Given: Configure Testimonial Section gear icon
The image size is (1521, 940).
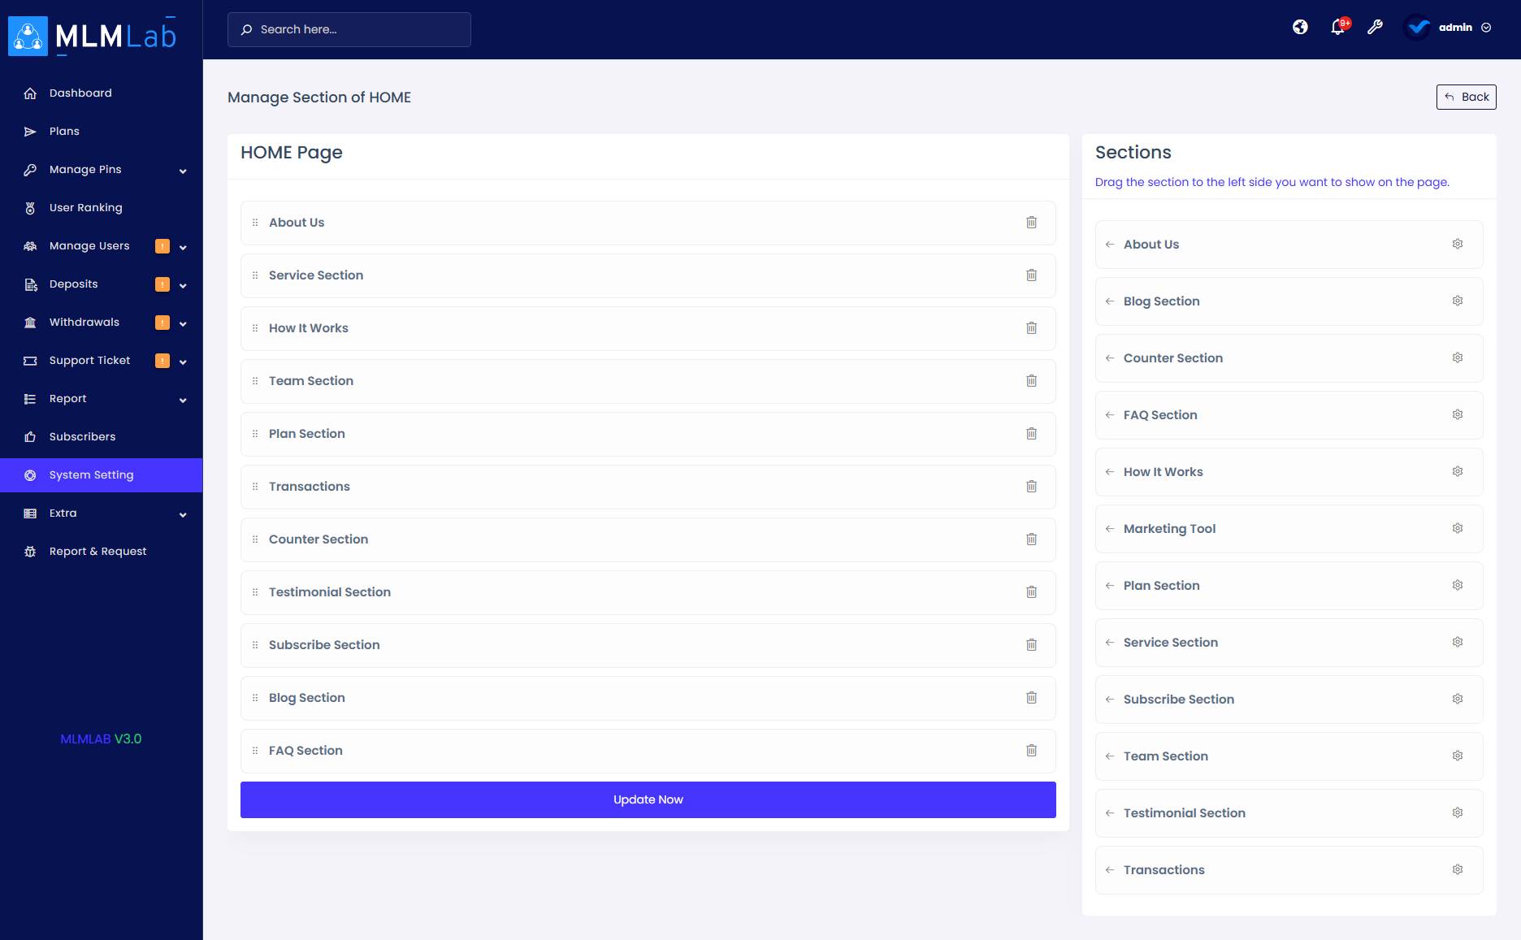Looking at the screenshot, I should click(x=1458, y=812).
